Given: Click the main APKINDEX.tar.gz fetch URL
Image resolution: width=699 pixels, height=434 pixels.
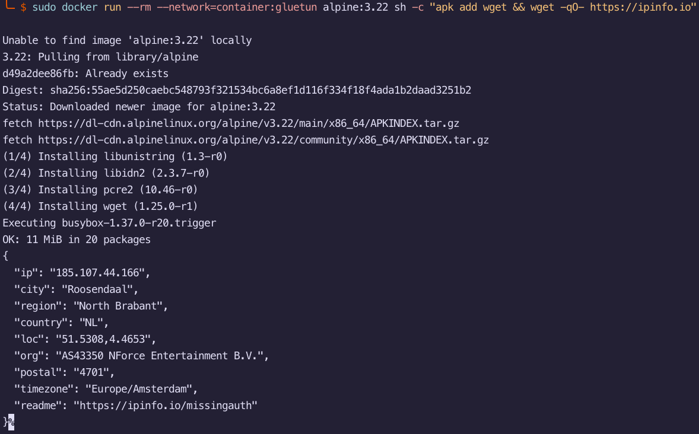Looking at the screenshot, I should [x=249, y=123].
